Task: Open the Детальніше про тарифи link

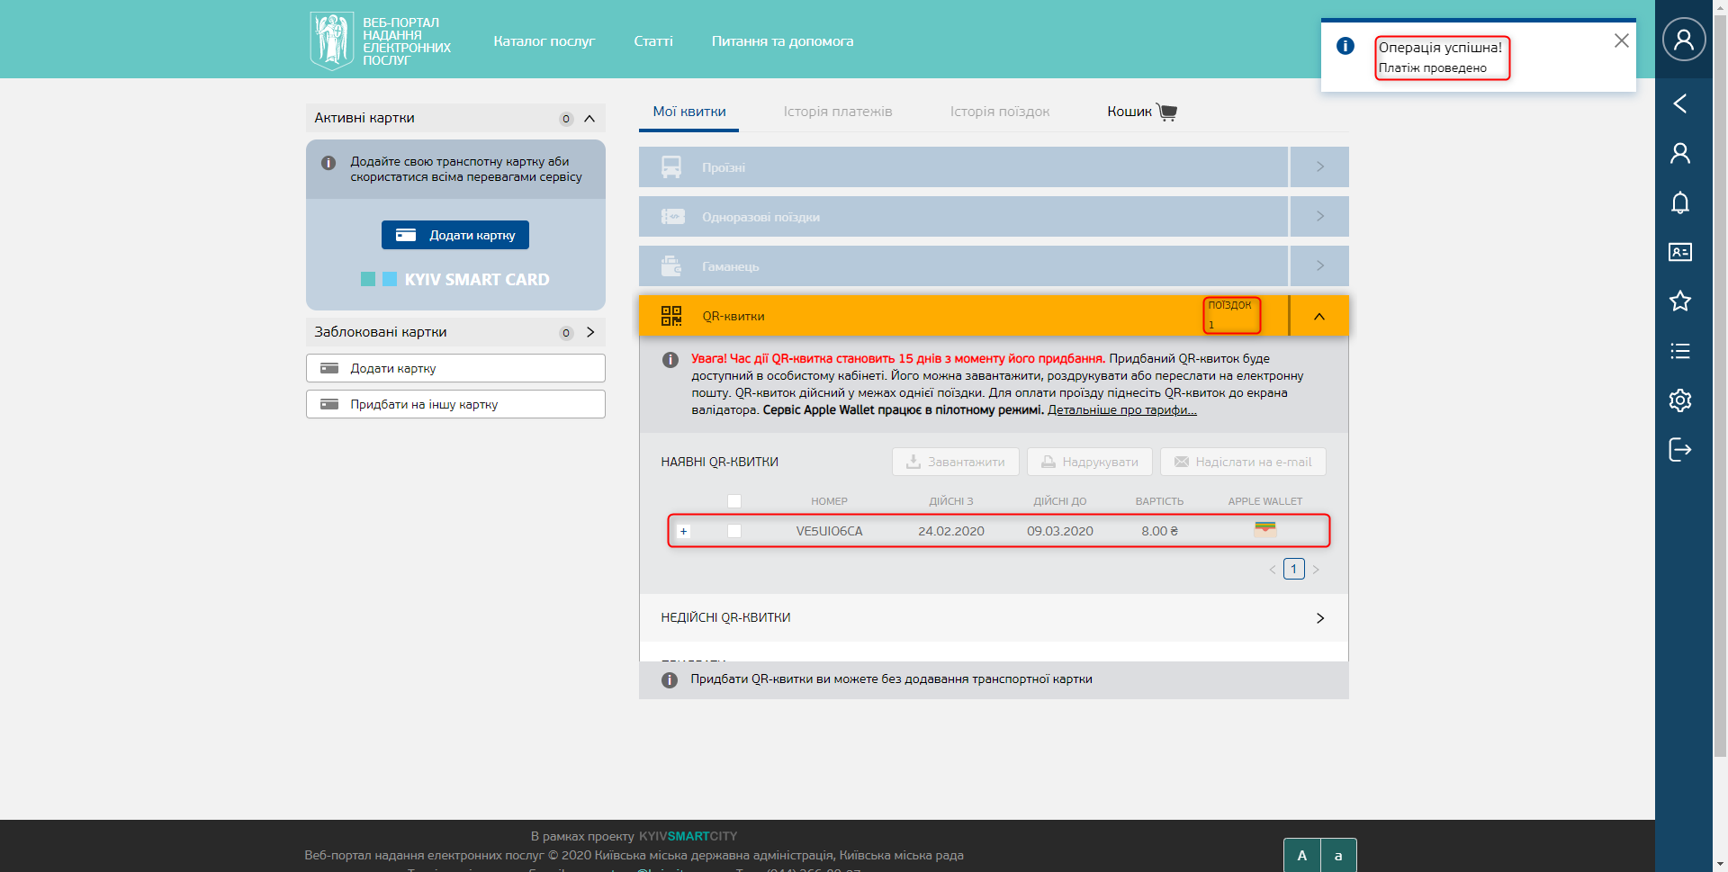Action: pyautogui.click(x=1121, y=410)
